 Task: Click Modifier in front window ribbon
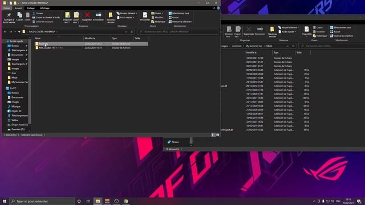coord(157,18)
